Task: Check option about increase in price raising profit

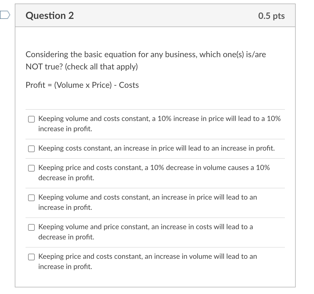Action: click(x=31, y=149)
